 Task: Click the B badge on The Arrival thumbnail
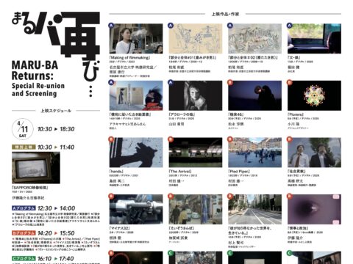tap(171, 139)
